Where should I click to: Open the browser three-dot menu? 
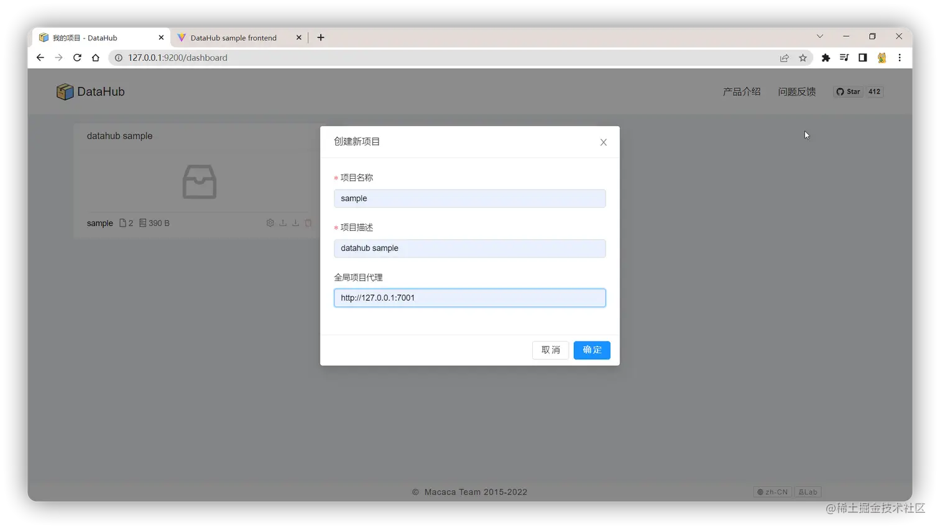[x=900, y=58]
